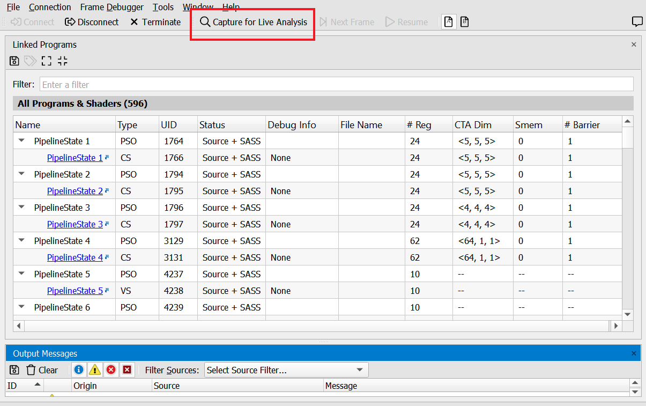Expand all rows in Linked Programs
This screenshot has width=646, height=406.
(47, 61)
